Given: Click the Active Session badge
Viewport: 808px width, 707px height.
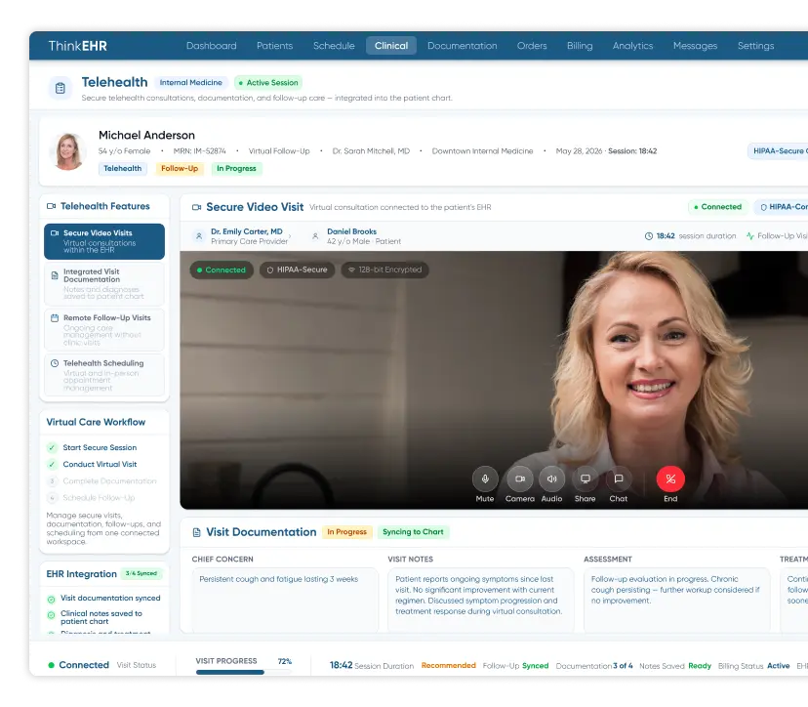Looking at the screenshot, I should pyautogui.click(x=268, y=82).
